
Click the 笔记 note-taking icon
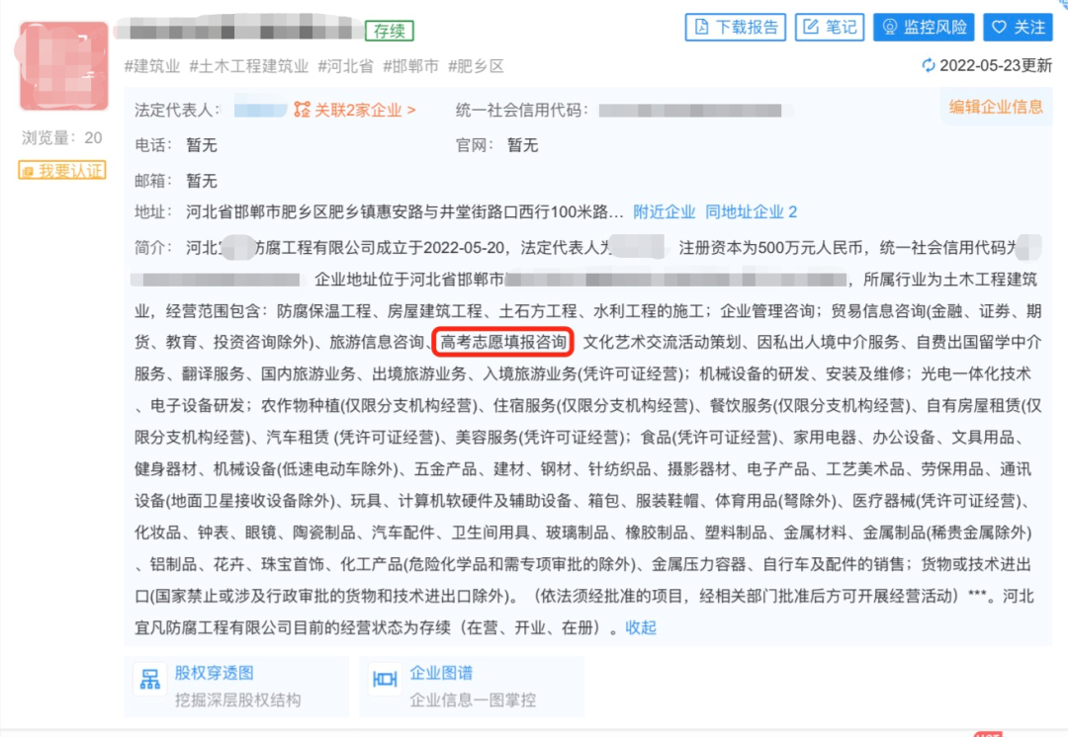812,27
